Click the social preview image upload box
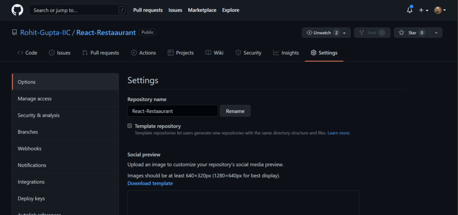Image resolution: width=458 pixels, height=215 pixels. (243, 203)
